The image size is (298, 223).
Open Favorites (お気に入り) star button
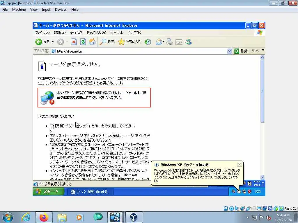130,42
